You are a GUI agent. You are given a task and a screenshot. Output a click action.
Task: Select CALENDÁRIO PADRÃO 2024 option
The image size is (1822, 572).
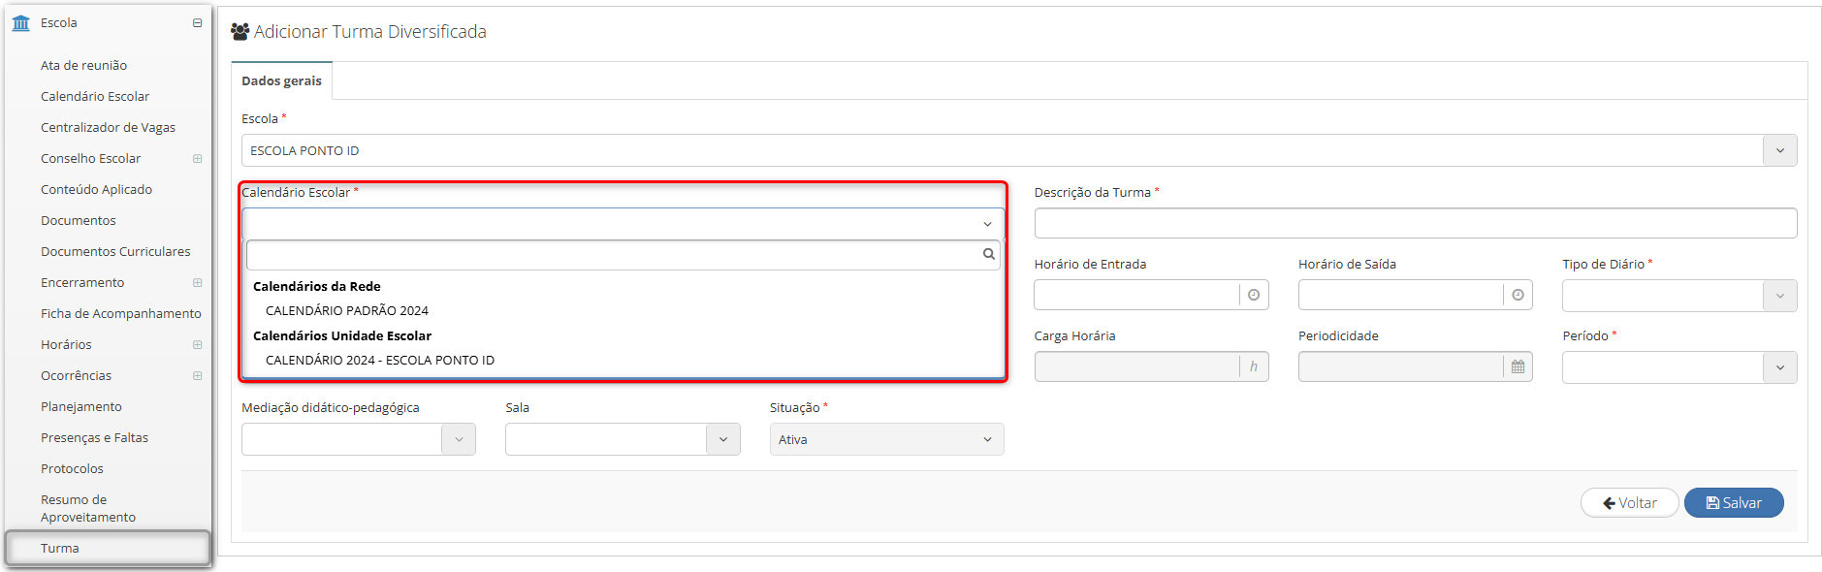click(x=347, y=310)
